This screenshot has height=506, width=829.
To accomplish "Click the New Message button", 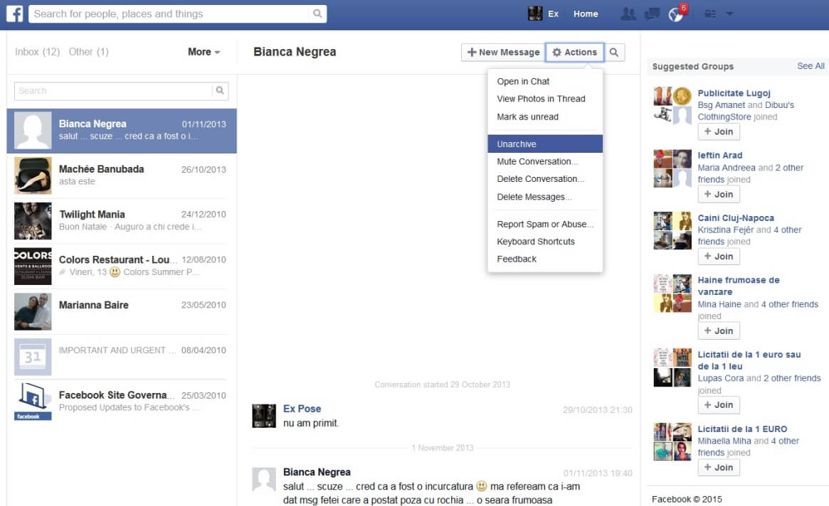I will 503,52.
